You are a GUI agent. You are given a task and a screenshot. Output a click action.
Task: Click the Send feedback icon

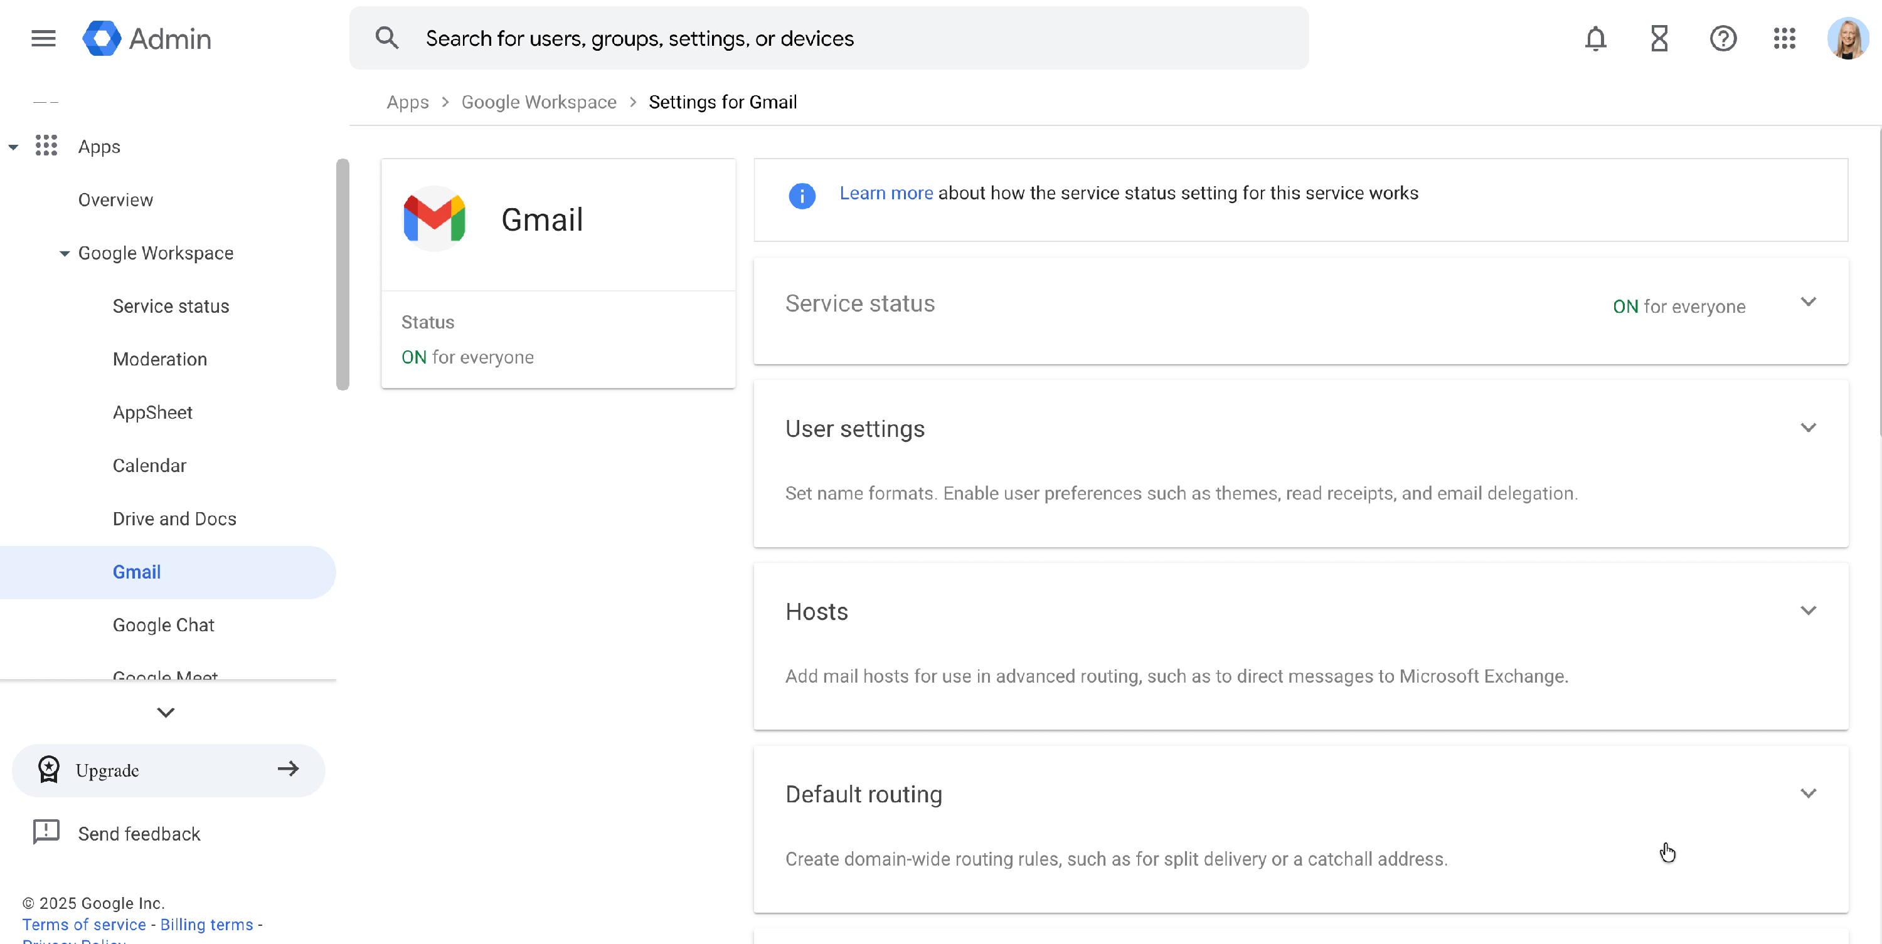[46, 832]
